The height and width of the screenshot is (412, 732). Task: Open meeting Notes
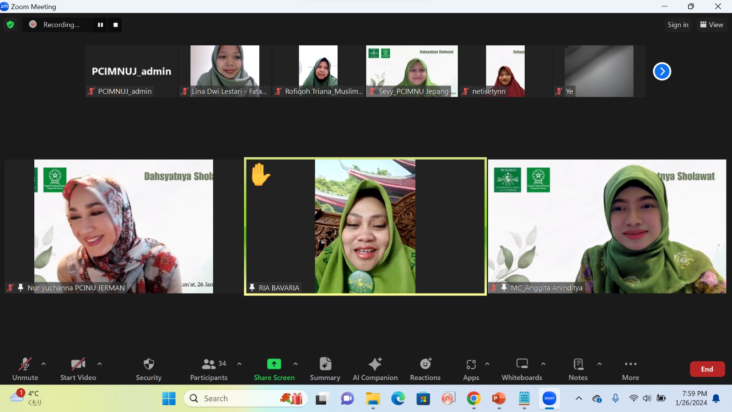tap(577, 369)
